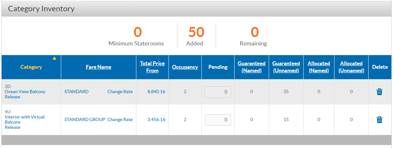
Task: Open Change Rate for the STANDARD fare
Action: [x=120, y=92]
